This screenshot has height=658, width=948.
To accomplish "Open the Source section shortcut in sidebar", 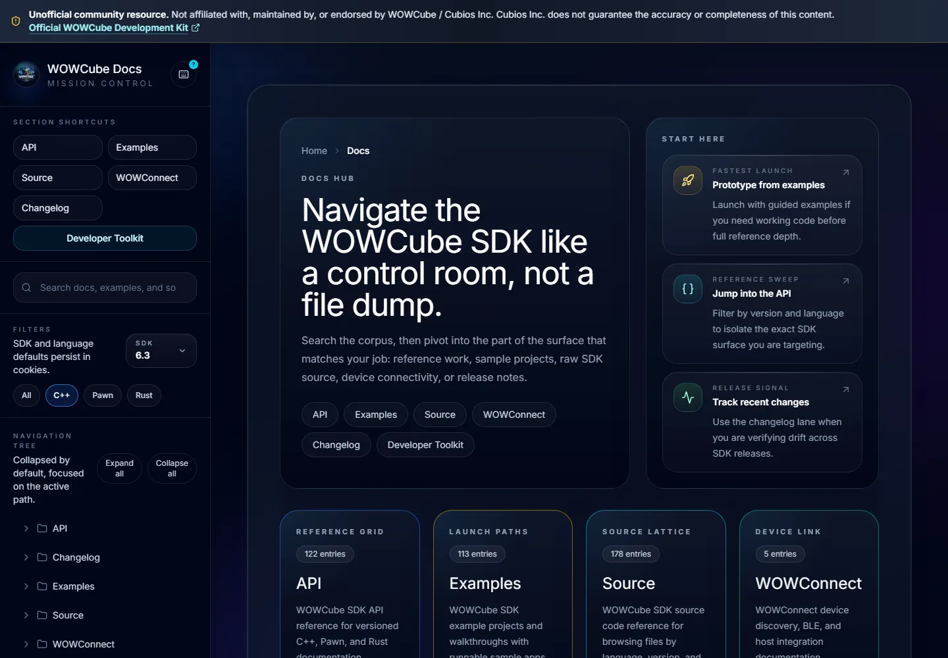I will point(58,178).
